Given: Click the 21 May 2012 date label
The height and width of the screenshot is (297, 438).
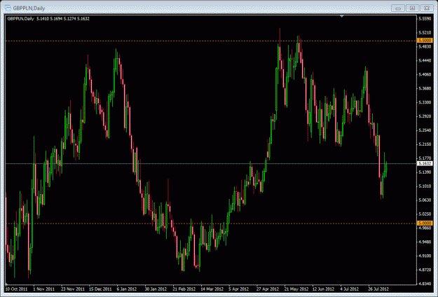Looking at the screenshot, I should pyautogui.click(x=296, y=289).
